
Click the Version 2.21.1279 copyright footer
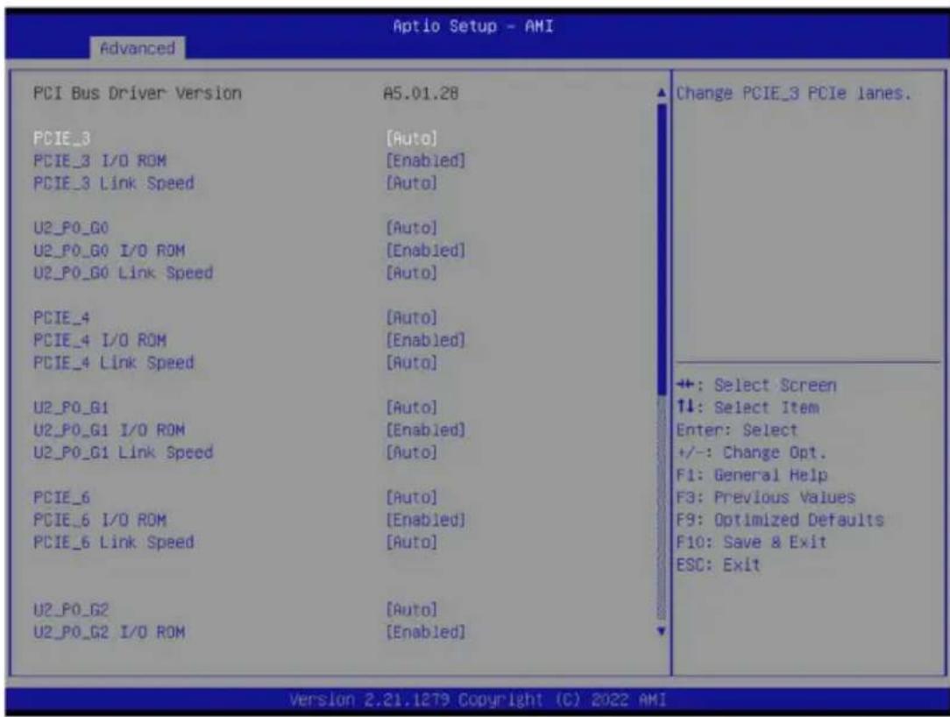tap(478, 700)
